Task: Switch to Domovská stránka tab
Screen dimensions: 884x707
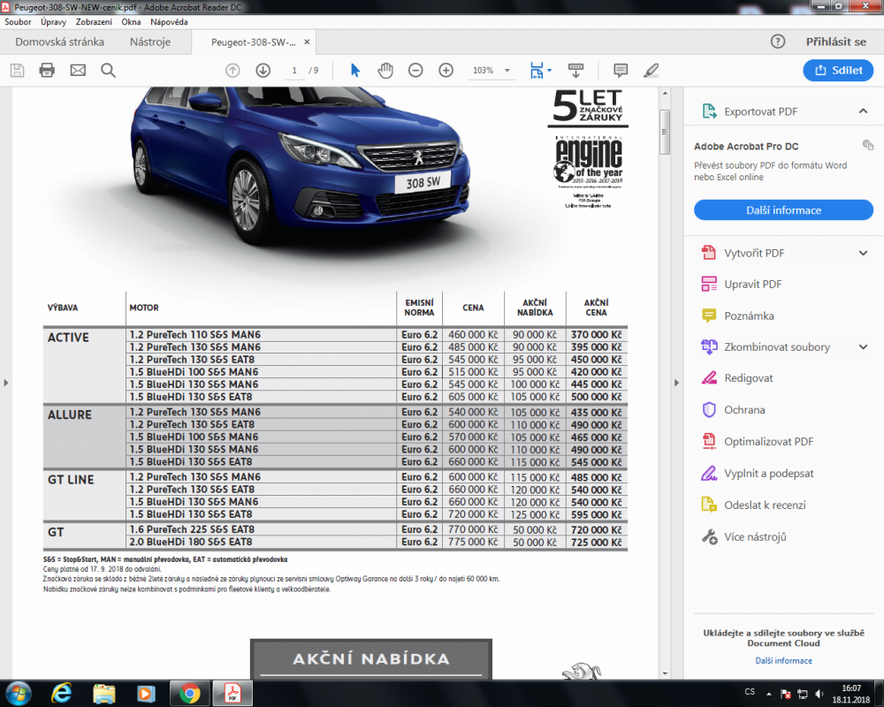Action: (59, 42)
